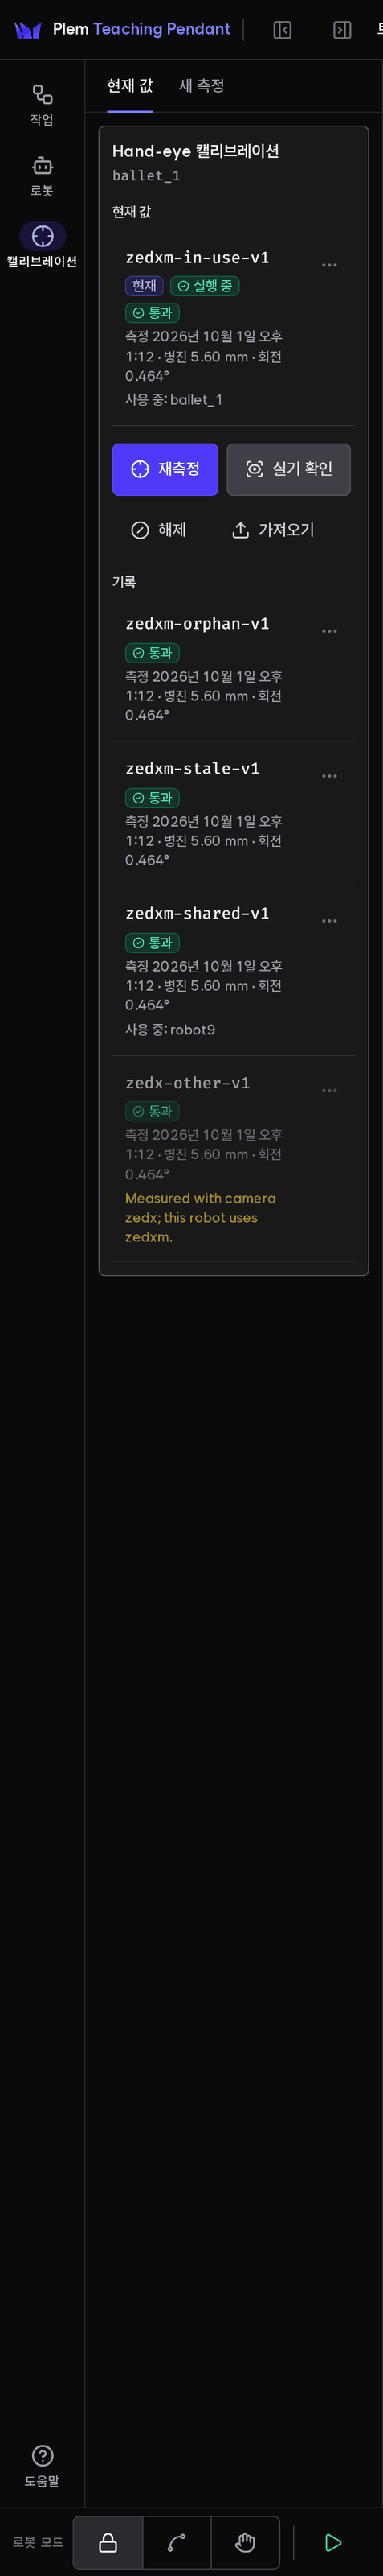Viewport: 383px width, 2576px height.
Task: Click the 실기 확인 button
Action: (288, 469)
